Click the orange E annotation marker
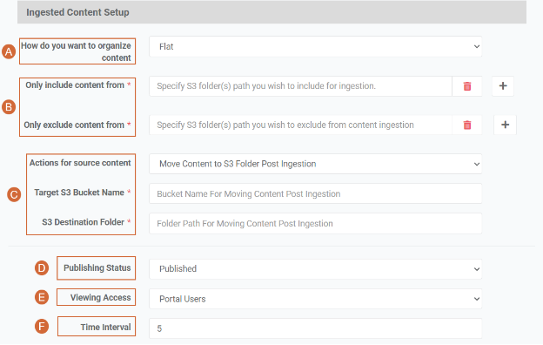This screenshot has height=345, width=543. pos(42,297)
